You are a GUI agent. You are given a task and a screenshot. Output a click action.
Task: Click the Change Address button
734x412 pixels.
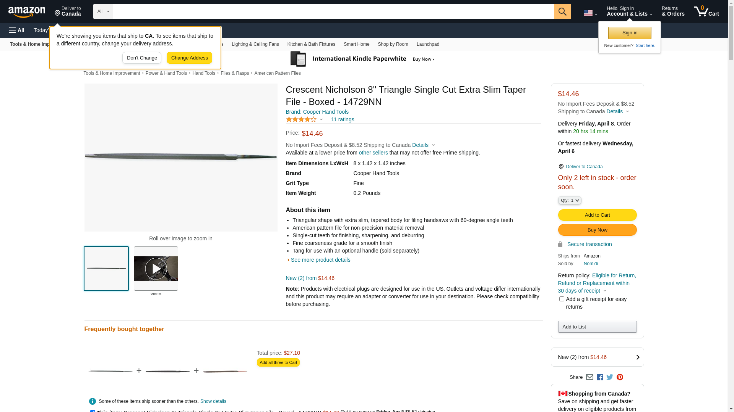(x=189, y=58)
